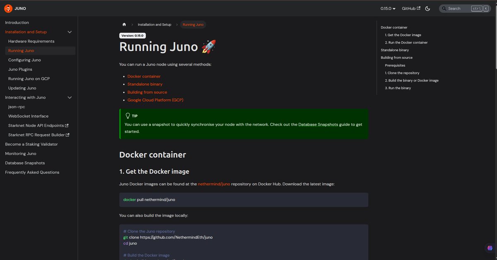Collapse the Interacting with Juno chevron
The image size is (497, 260).
[x=70, y=97]
